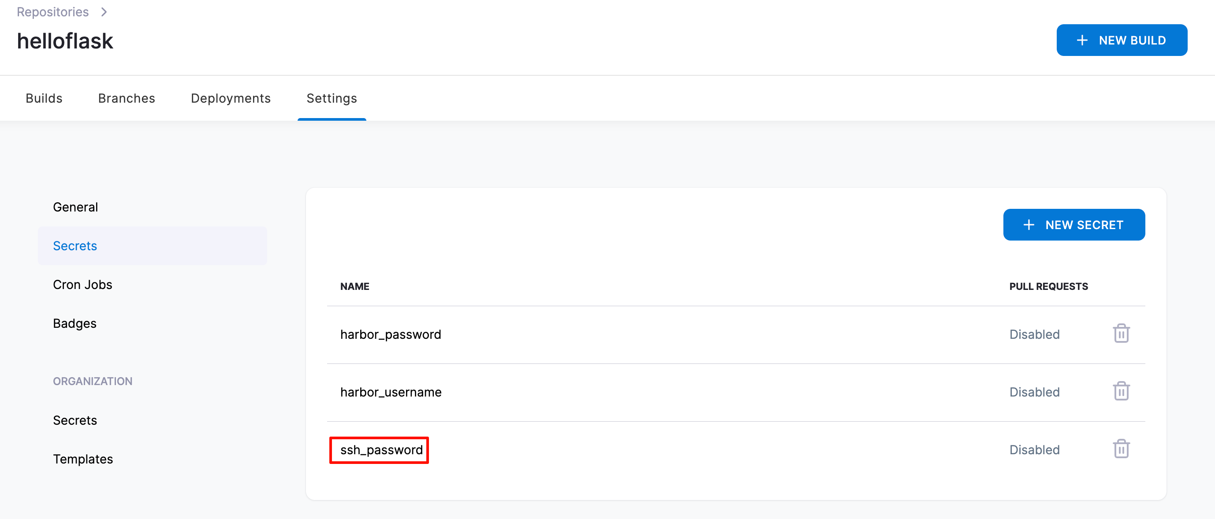Click the breadcrumb chevron after Repositories
Screen dimensions: 1215x519
coord(104,12)
